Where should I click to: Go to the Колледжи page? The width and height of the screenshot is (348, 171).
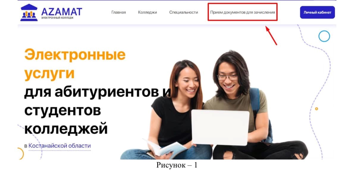click(x=147, y=12)
